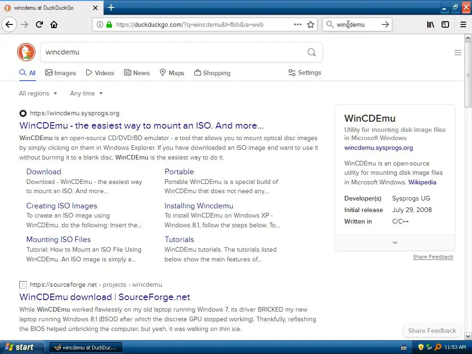Open the Wikipedia link in info box
Image resolution: width=472 pixels, height=354 pixels.
tap(422, 182)
